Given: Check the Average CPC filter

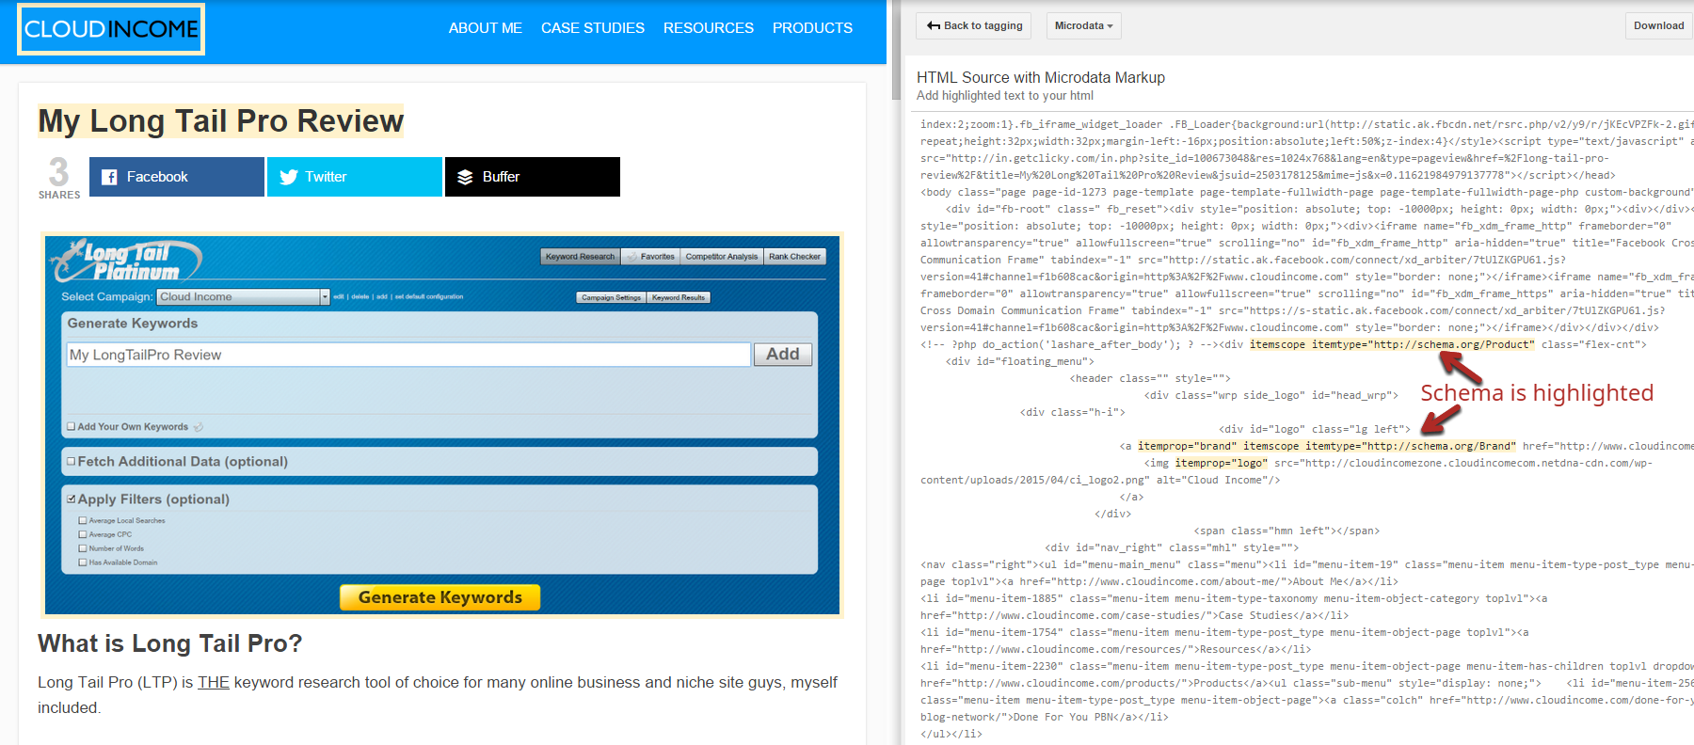Looking at the screenshot, I should (83, 534).
